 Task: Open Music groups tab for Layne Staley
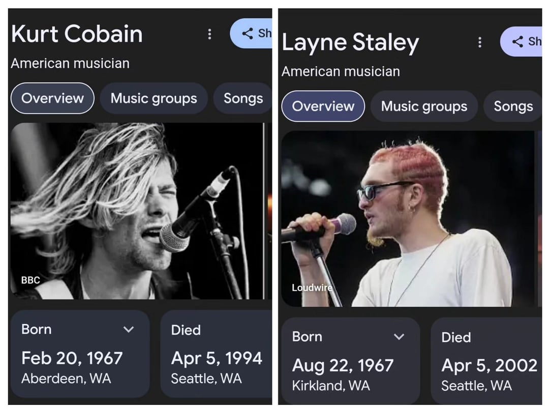424,106
